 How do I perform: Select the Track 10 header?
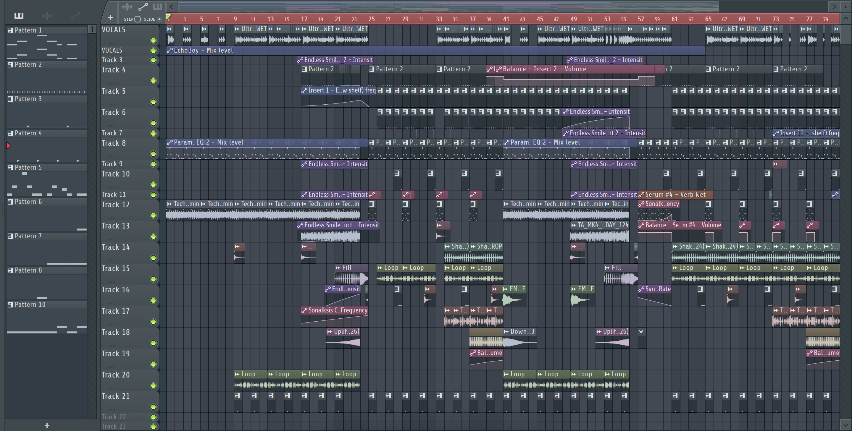coord(130,179)
